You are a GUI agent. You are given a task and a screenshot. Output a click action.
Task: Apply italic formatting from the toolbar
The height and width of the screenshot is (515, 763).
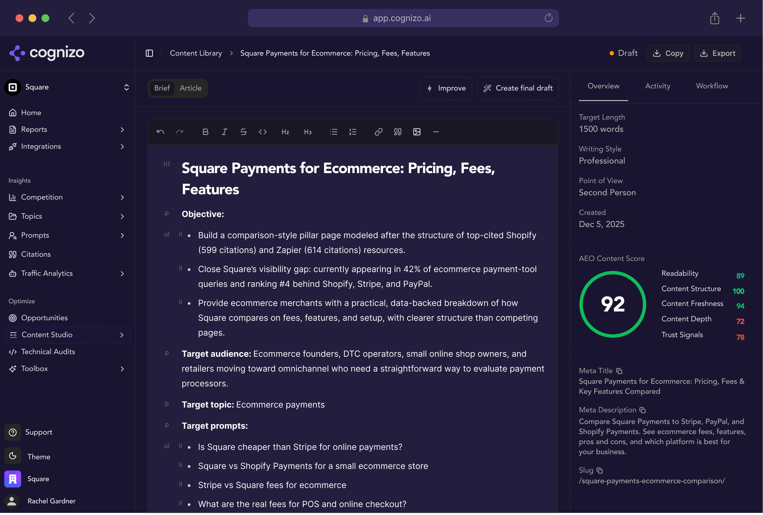click(224, 132)
